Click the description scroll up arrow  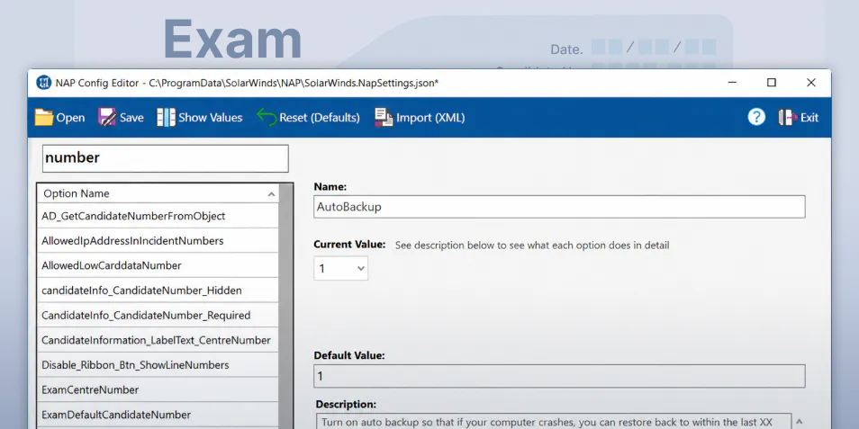tap(800, 421)
